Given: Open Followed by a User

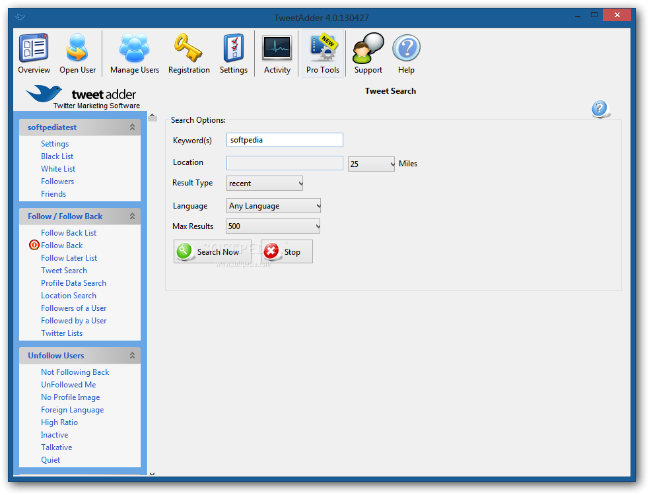Looking at the screenshot, I should (74, 320).
